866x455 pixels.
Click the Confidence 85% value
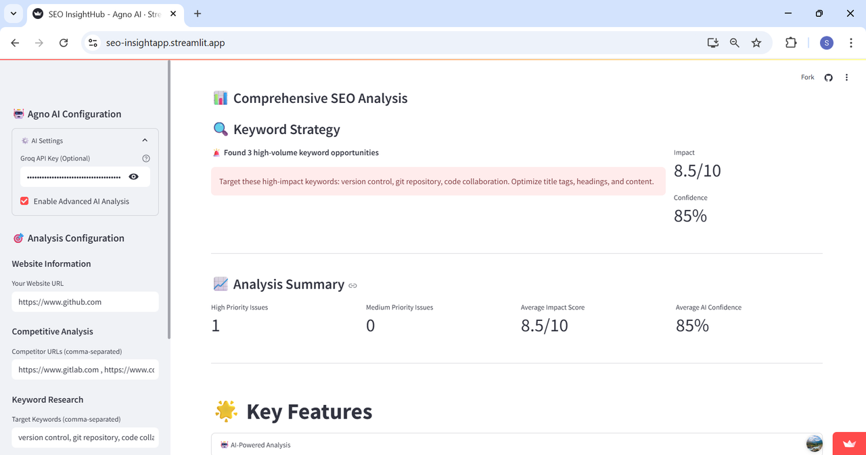(x=690, y=216)
